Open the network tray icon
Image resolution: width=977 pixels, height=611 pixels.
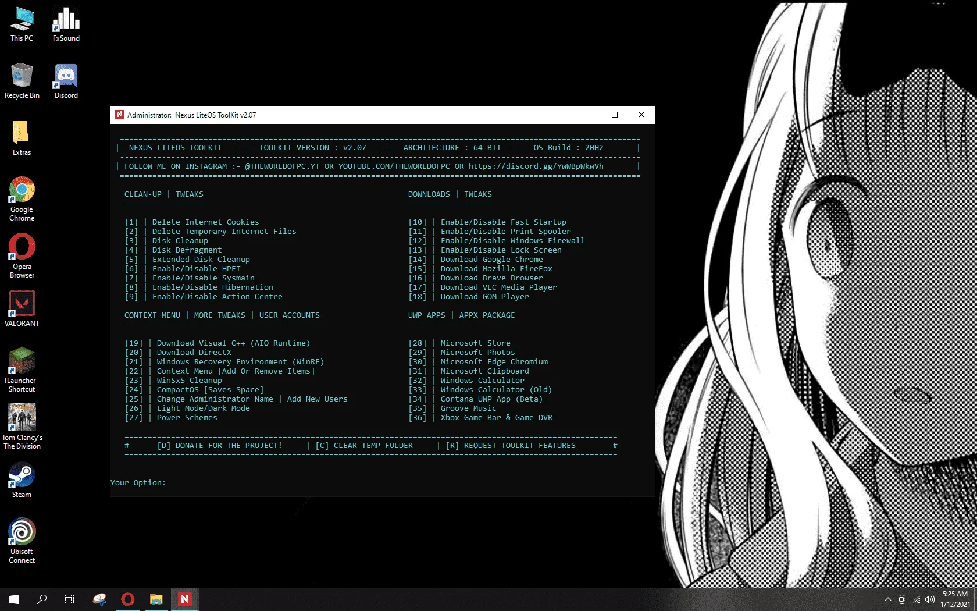[x=917, y=599]
